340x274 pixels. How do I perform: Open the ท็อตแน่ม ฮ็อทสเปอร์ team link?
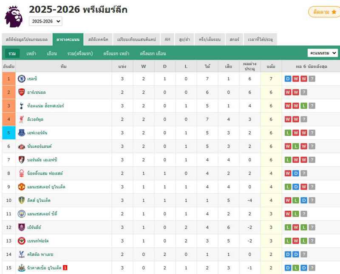click(45, 106)
